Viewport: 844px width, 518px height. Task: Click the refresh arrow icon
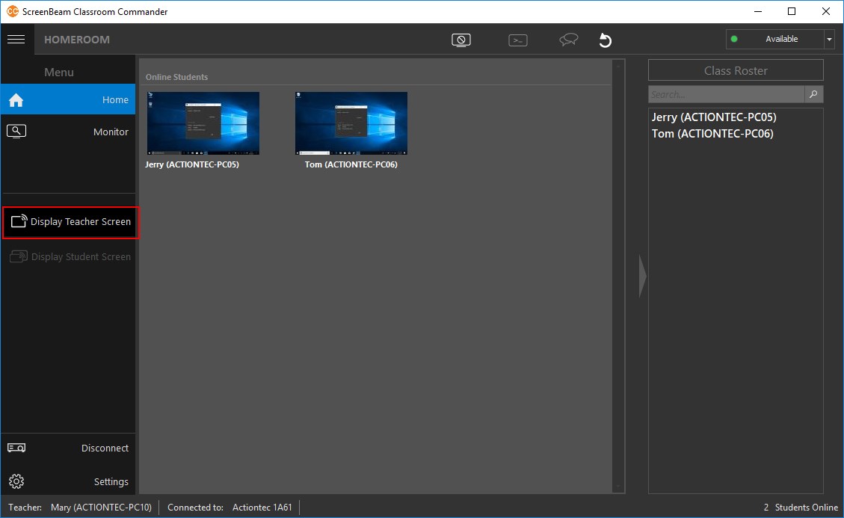coord(605,40)
